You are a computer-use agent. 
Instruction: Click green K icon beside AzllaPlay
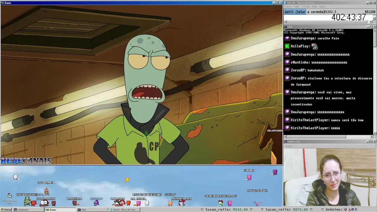coord(287,46)
